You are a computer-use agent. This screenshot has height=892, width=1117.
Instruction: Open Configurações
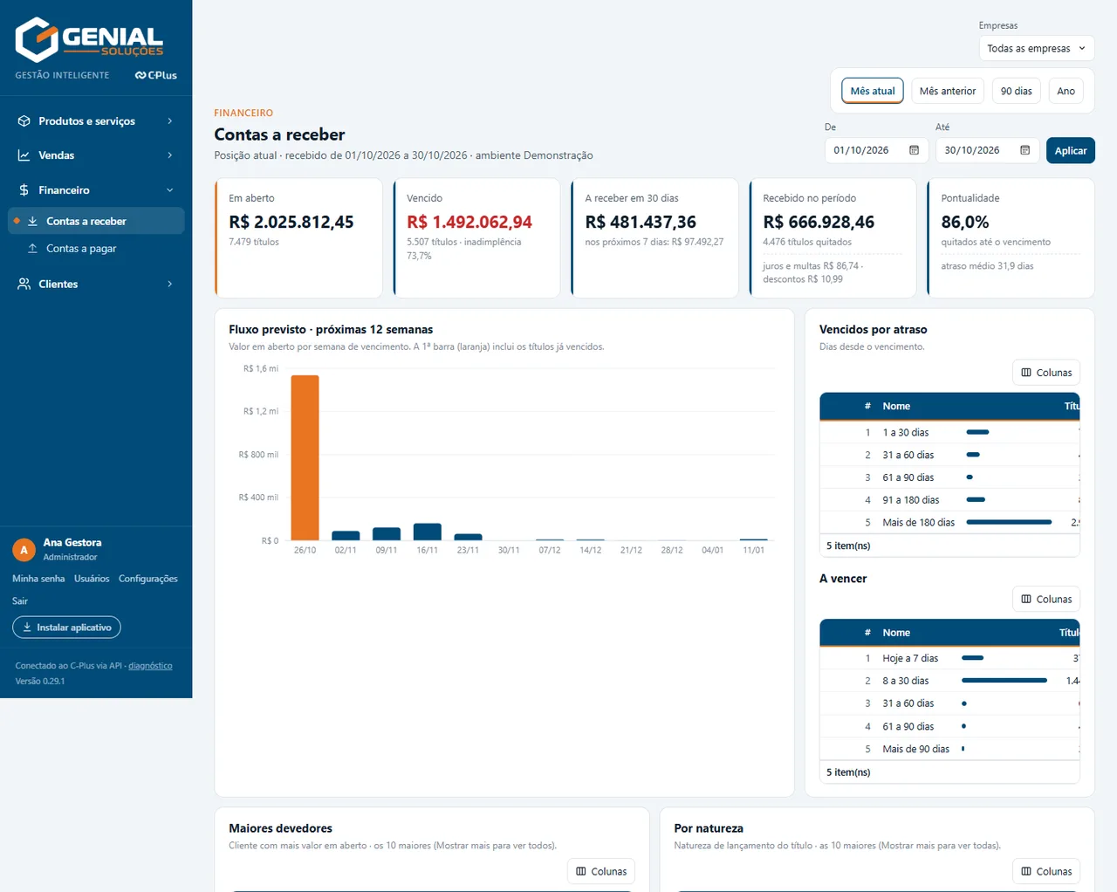pyautogui.click(x=148, y=579)
